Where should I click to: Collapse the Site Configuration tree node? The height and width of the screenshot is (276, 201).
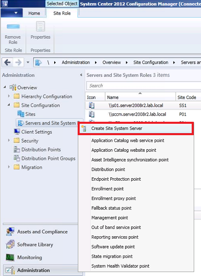[9, 105]
